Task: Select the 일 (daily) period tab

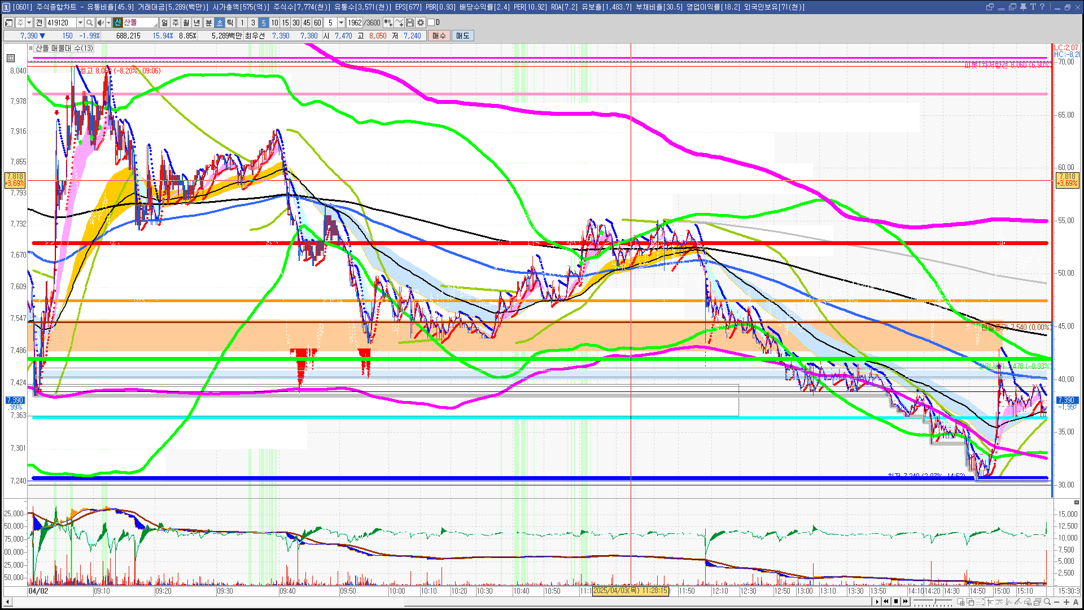Action: (x=164, y=23)
